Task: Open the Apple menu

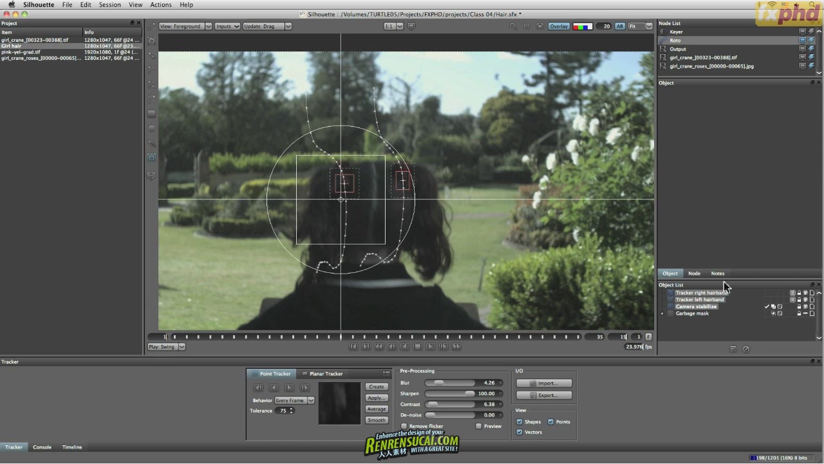Action: coord(12,5)
